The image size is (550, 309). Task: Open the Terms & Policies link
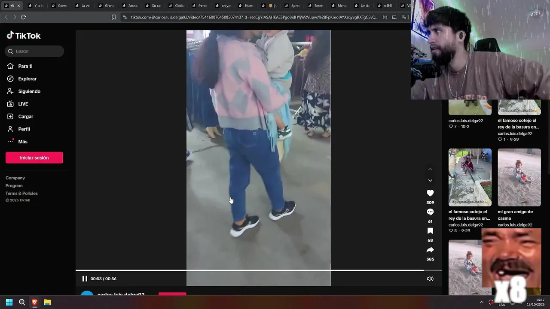[21, 193]
